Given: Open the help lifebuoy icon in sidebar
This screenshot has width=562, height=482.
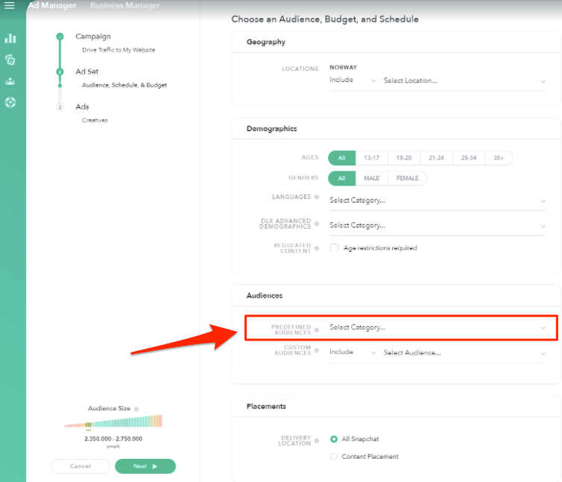Looking at the screenshot, I should [x=10, y=102].
